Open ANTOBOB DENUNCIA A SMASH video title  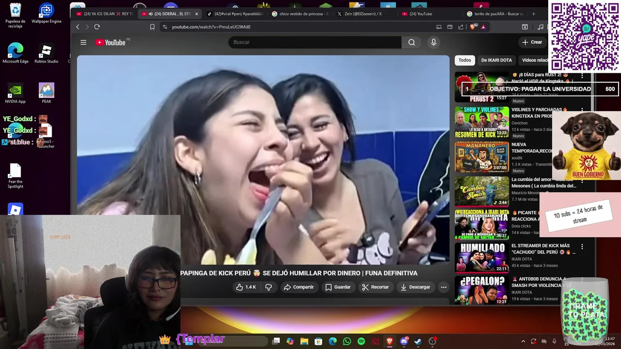539,282
